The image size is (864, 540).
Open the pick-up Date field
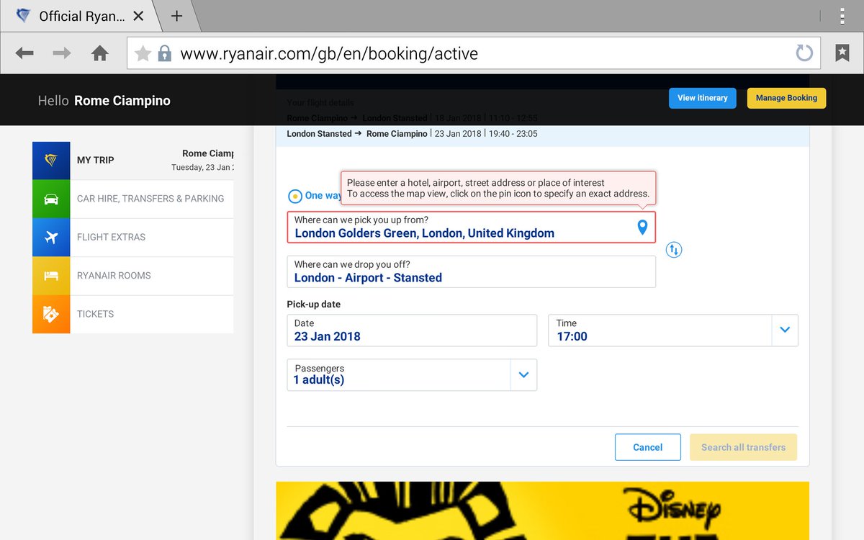(412, 330)
